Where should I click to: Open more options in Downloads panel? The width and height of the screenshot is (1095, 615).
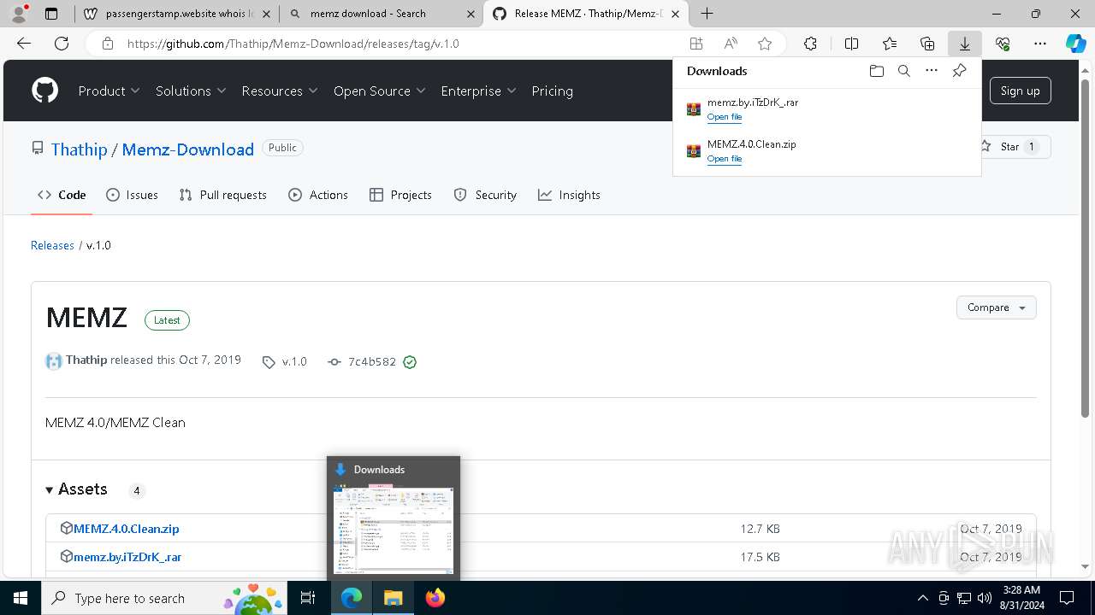click(932, 71)
